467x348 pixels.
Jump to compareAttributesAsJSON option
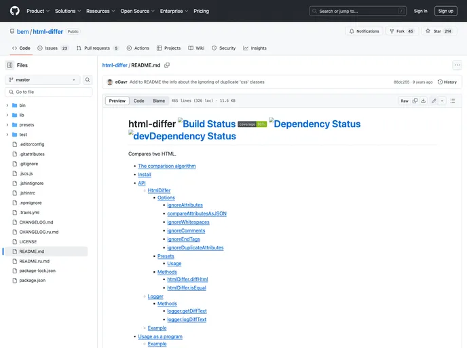coord(197,213)
